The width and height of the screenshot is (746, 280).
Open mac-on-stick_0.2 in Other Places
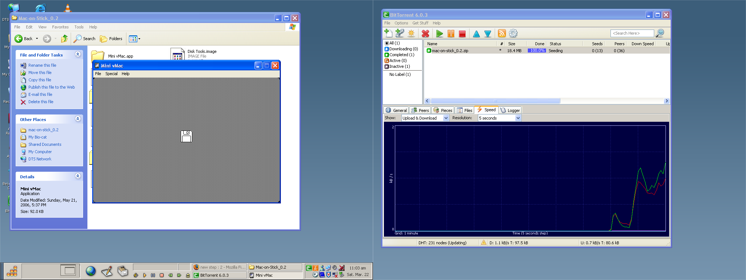click(x=43, y=130)
